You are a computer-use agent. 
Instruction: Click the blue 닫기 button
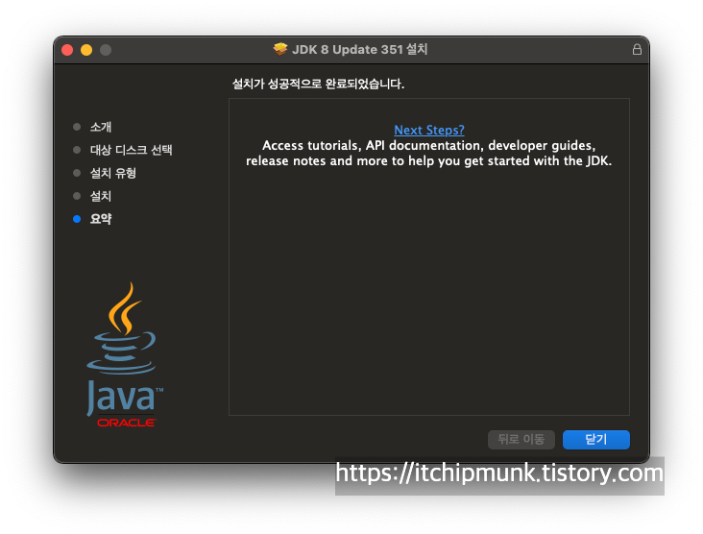point(595,439)
